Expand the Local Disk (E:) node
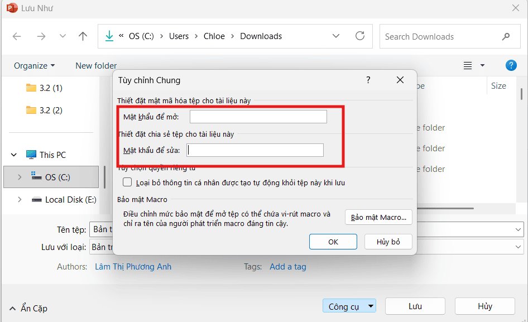This screenshot has height=322, width=528. coord(20,199)
